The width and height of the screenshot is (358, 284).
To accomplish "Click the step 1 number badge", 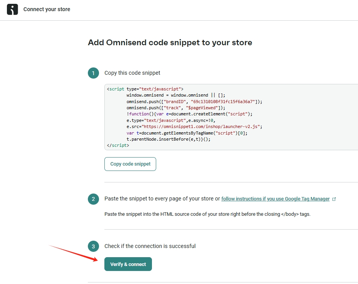I will point(93,73).
